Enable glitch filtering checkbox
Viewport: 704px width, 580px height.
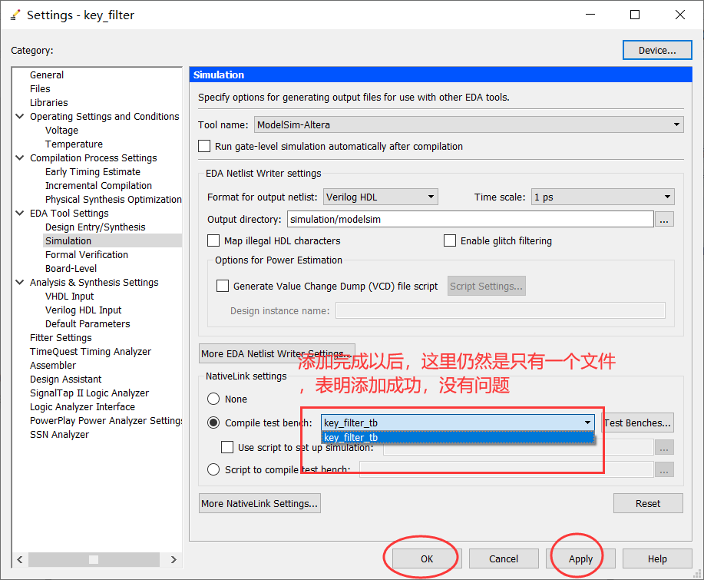click(x=449, y=240)
